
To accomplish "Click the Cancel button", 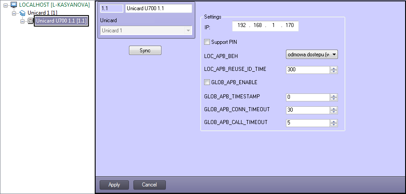I will pyautogui.click(x=149, y=185).
